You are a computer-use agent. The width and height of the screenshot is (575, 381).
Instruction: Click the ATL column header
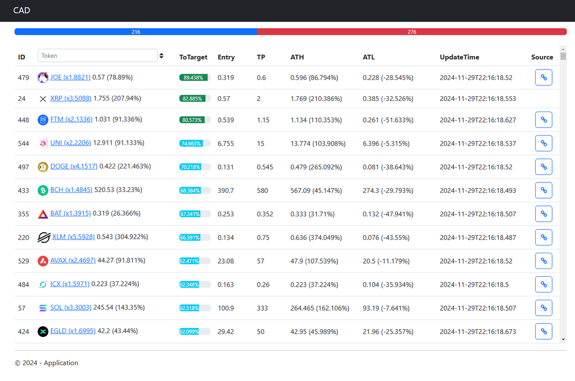pyautogui.click(x=369, y=57)
